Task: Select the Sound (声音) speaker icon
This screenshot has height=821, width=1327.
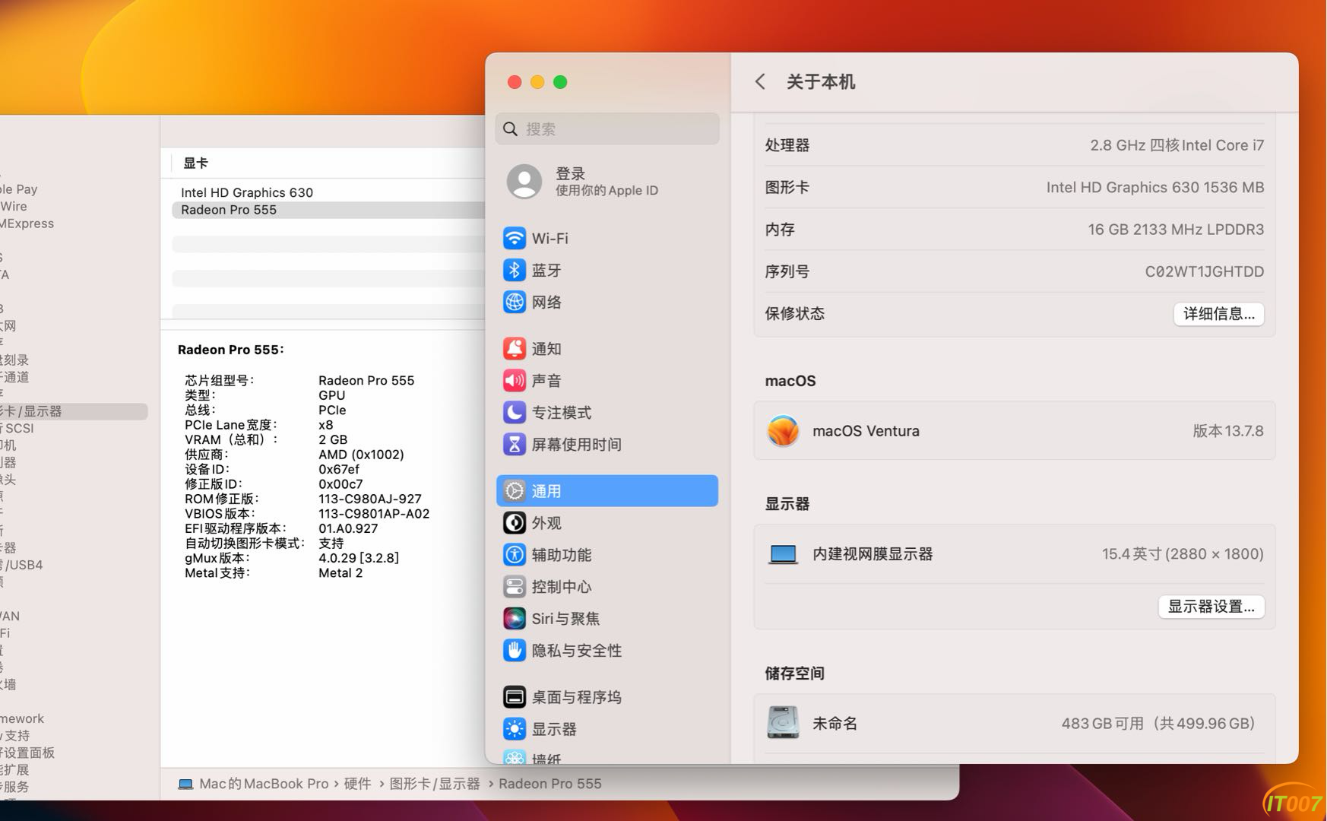Action: (515, 380)
